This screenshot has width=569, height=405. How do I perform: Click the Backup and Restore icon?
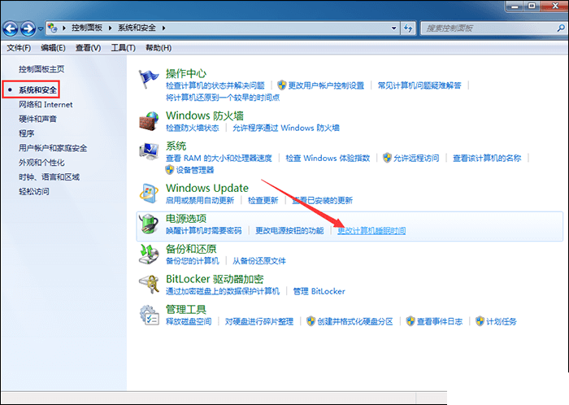click(149, 254)
